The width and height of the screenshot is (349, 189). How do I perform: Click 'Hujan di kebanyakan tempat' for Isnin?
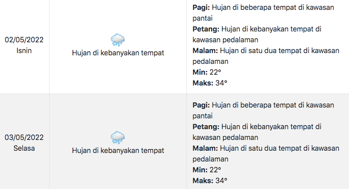(118, 53)
